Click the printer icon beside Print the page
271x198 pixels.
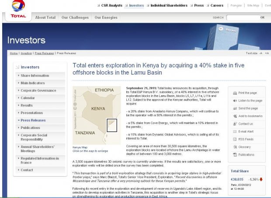click(x=235, y=93)
